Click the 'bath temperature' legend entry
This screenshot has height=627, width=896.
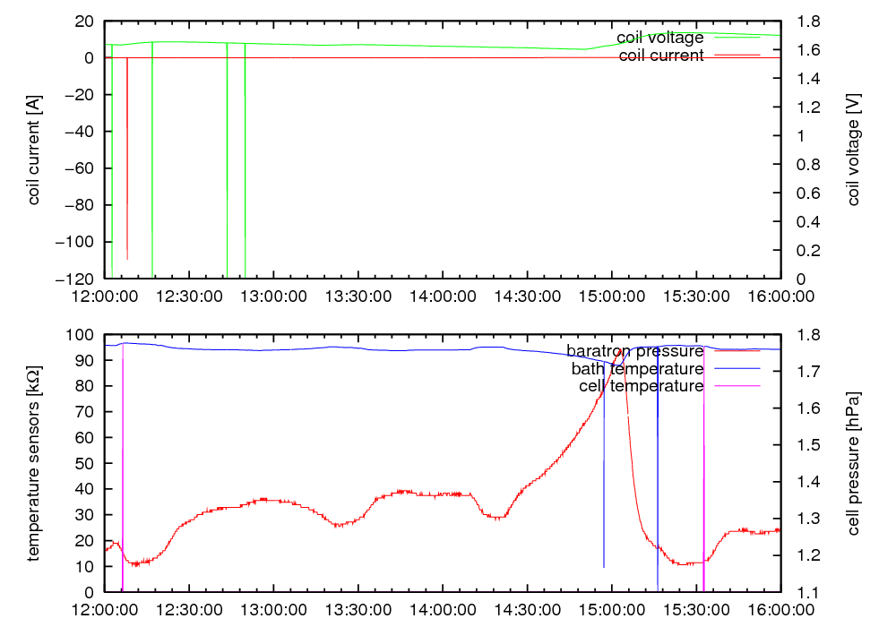(x=637, y=368)
